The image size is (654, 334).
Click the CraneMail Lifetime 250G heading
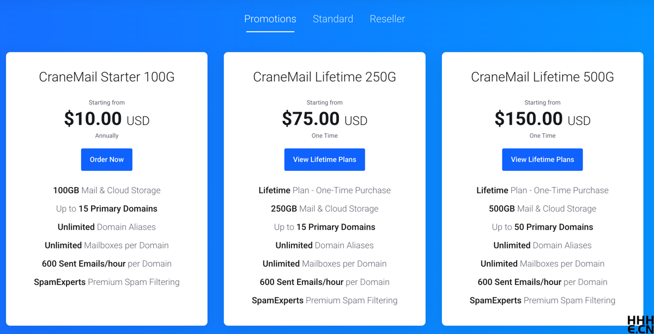point(324,77)
